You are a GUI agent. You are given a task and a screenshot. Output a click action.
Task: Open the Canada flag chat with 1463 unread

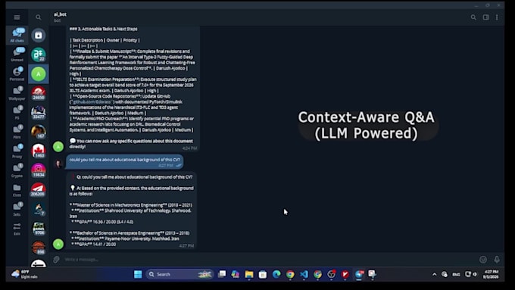(x=39, y=151)
